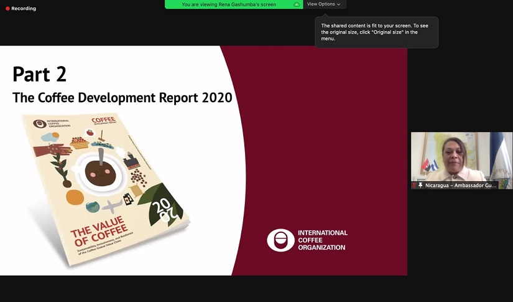Click the 'Part 2' slide heading
The width and height of the screenshot is (513, 302).
click(39, 74)
